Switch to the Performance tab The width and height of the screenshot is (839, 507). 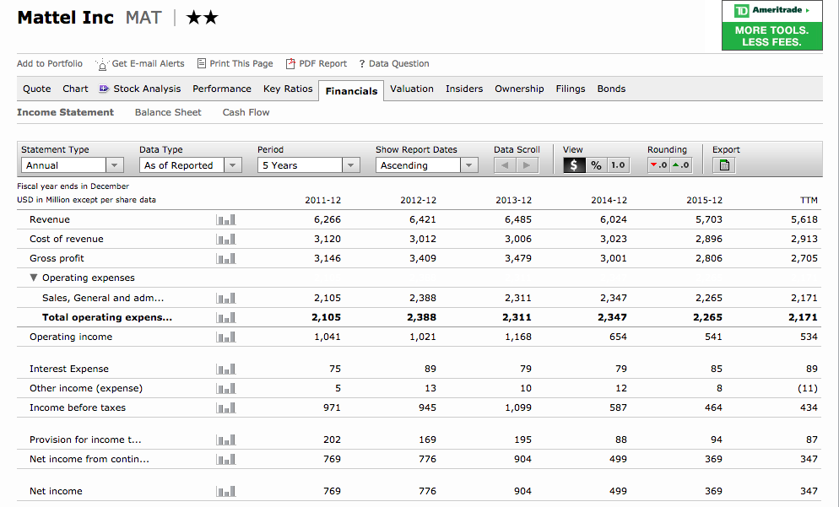(222, 89)
